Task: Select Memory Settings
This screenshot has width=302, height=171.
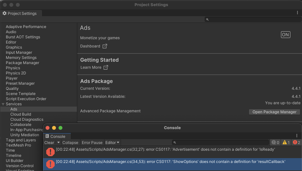Action: (x=21, y=58)
